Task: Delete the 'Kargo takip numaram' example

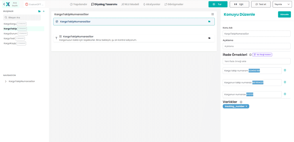Action: (285, 70)
